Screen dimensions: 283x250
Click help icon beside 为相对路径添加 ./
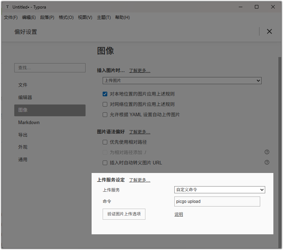pyautogui.click(x=267, y=152)
